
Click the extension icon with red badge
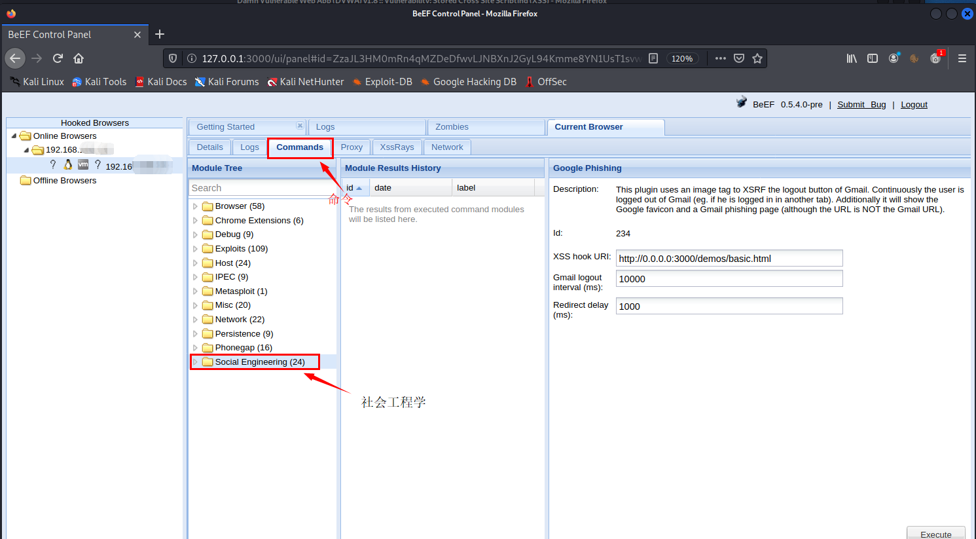(936, 58)
